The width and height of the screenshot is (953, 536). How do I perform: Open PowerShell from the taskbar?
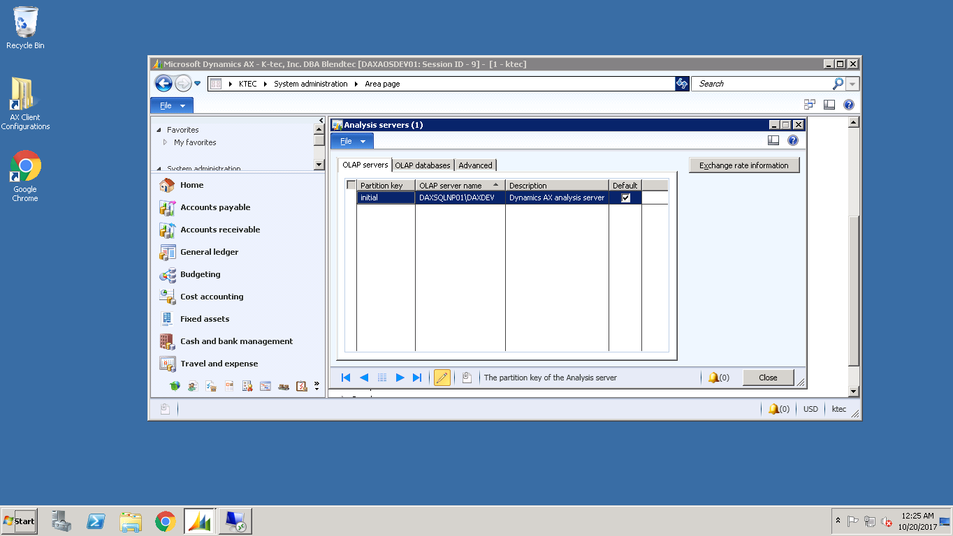[x=96, y=521]
